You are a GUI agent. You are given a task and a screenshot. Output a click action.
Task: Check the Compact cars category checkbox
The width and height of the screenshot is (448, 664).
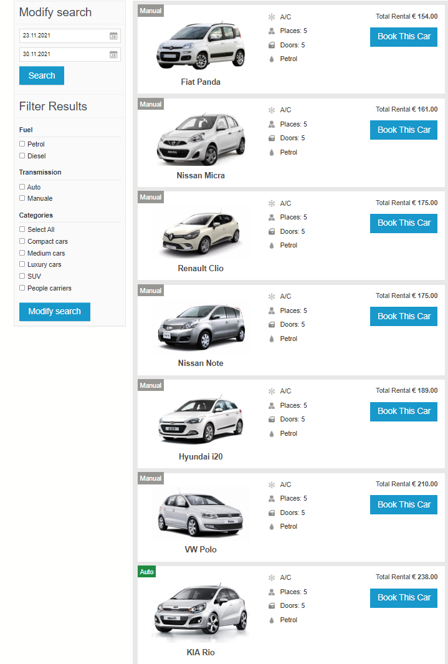tap(22, 241)
